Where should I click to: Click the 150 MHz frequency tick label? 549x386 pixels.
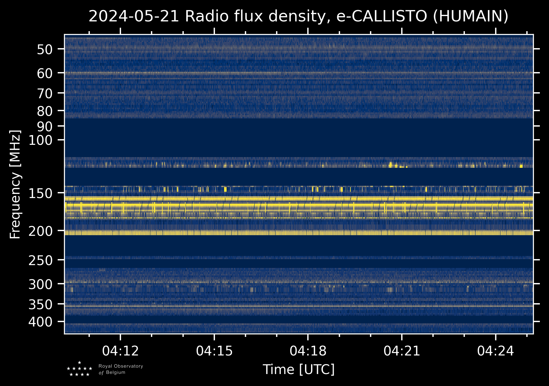(40, 194)
